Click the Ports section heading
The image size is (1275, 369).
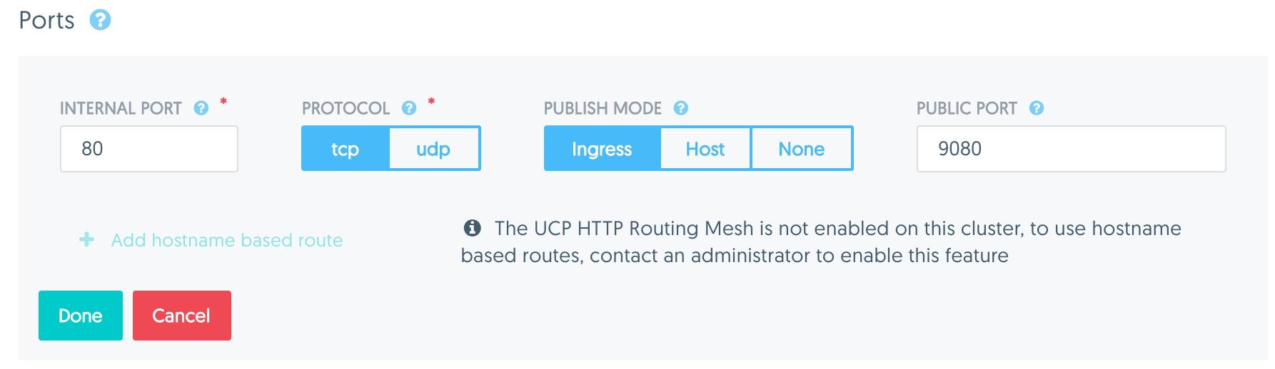(x=46, y=20)
